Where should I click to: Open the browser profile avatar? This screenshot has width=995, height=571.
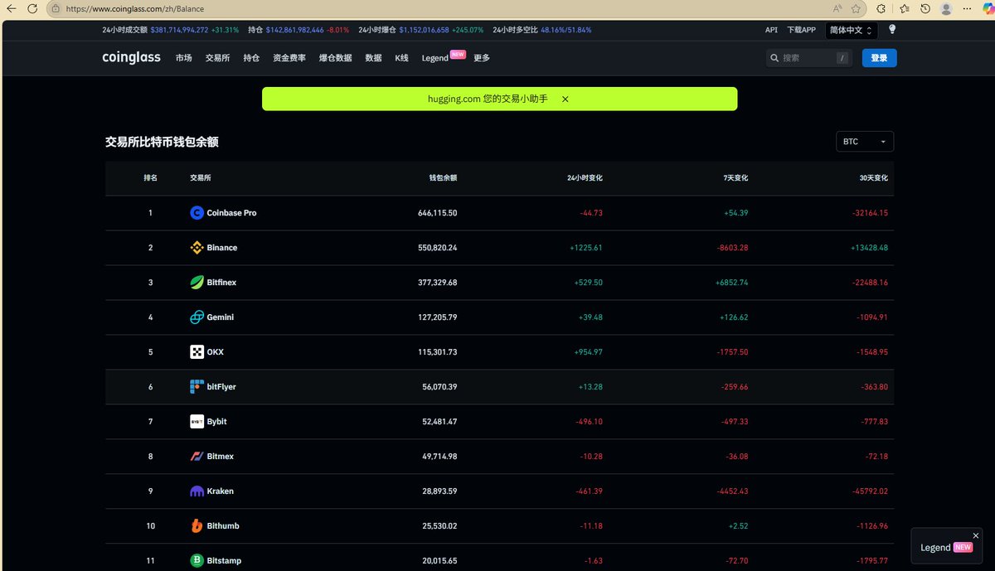[946, 8]
